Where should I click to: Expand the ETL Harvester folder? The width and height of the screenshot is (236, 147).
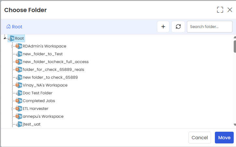click(12, 109)
